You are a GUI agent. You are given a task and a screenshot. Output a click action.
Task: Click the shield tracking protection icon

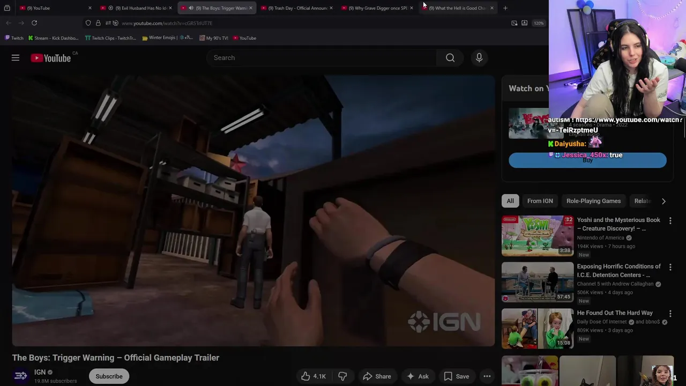tap(88, 23)
